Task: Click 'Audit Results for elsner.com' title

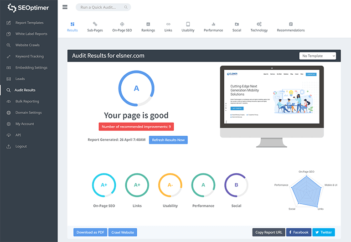Action: [108, 56]
